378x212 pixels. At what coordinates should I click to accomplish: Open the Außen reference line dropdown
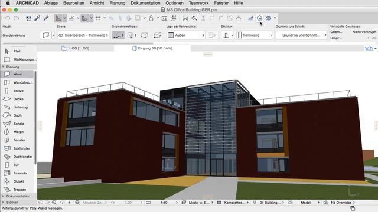186,35
